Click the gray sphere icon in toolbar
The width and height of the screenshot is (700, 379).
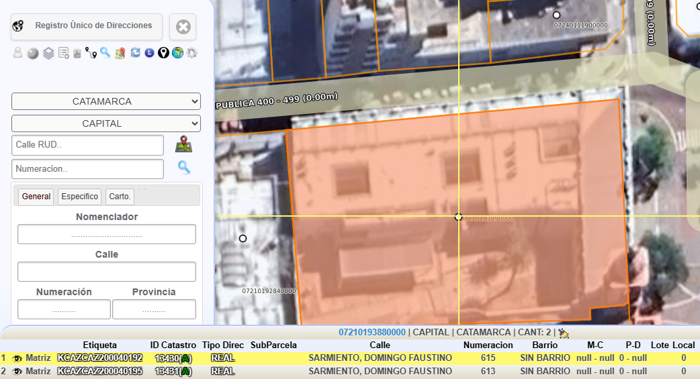(33, 54)
